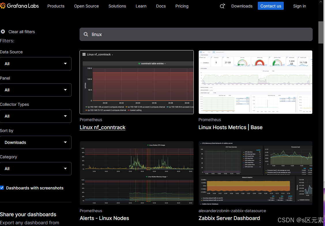325x226 pixels.
Task: Click the Clear all filters X icon
Action: [3, 31]
